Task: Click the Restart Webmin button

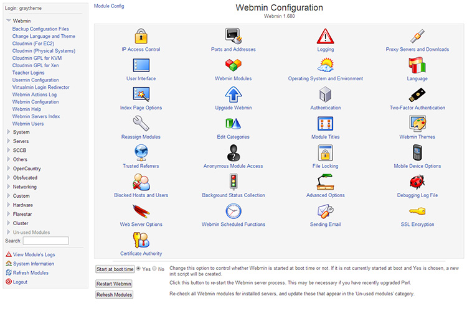Action: pos(114,284)
